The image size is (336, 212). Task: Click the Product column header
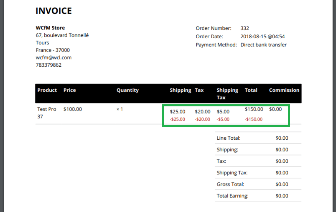pyautogui.click(x=47, y=90)
